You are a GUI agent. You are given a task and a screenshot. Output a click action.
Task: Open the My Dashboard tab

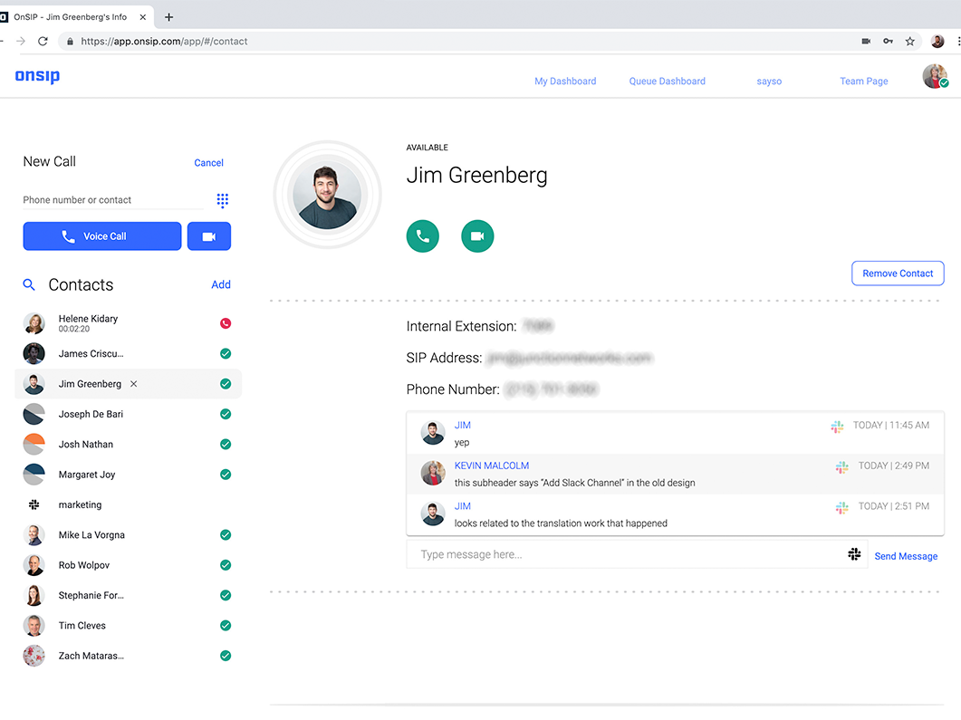(x=565, y=82)
